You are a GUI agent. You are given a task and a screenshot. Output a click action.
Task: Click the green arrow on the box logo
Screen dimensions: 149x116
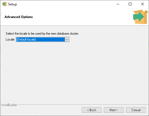tap(138, 17)
